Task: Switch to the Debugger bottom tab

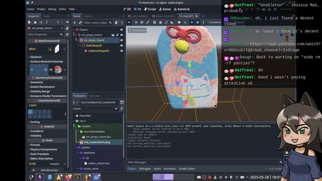Action: click(x=145, y=169)
